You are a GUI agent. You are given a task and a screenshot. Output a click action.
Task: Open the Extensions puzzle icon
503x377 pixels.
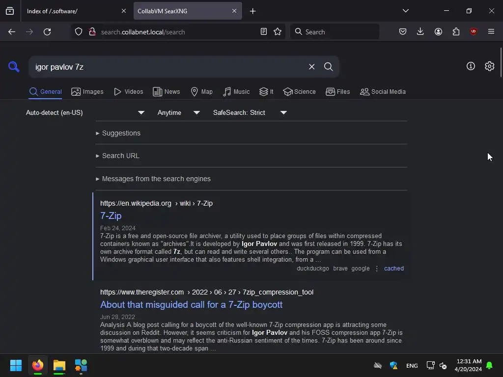coord(456,31)
